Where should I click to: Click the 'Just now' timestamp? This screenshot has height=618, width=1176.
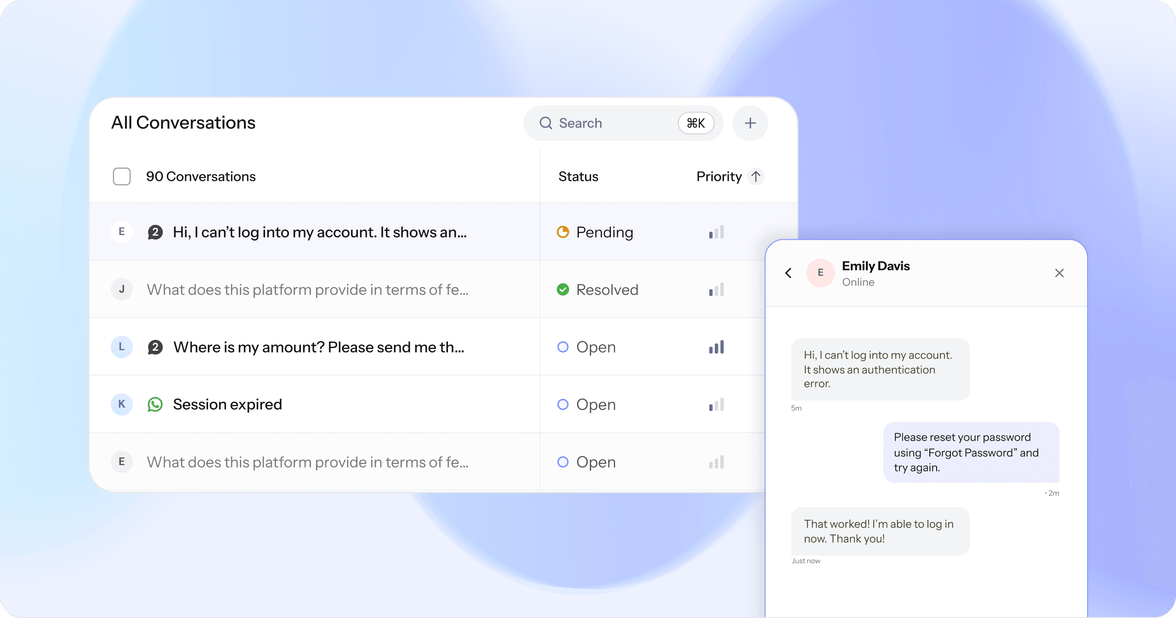[806, 561]
